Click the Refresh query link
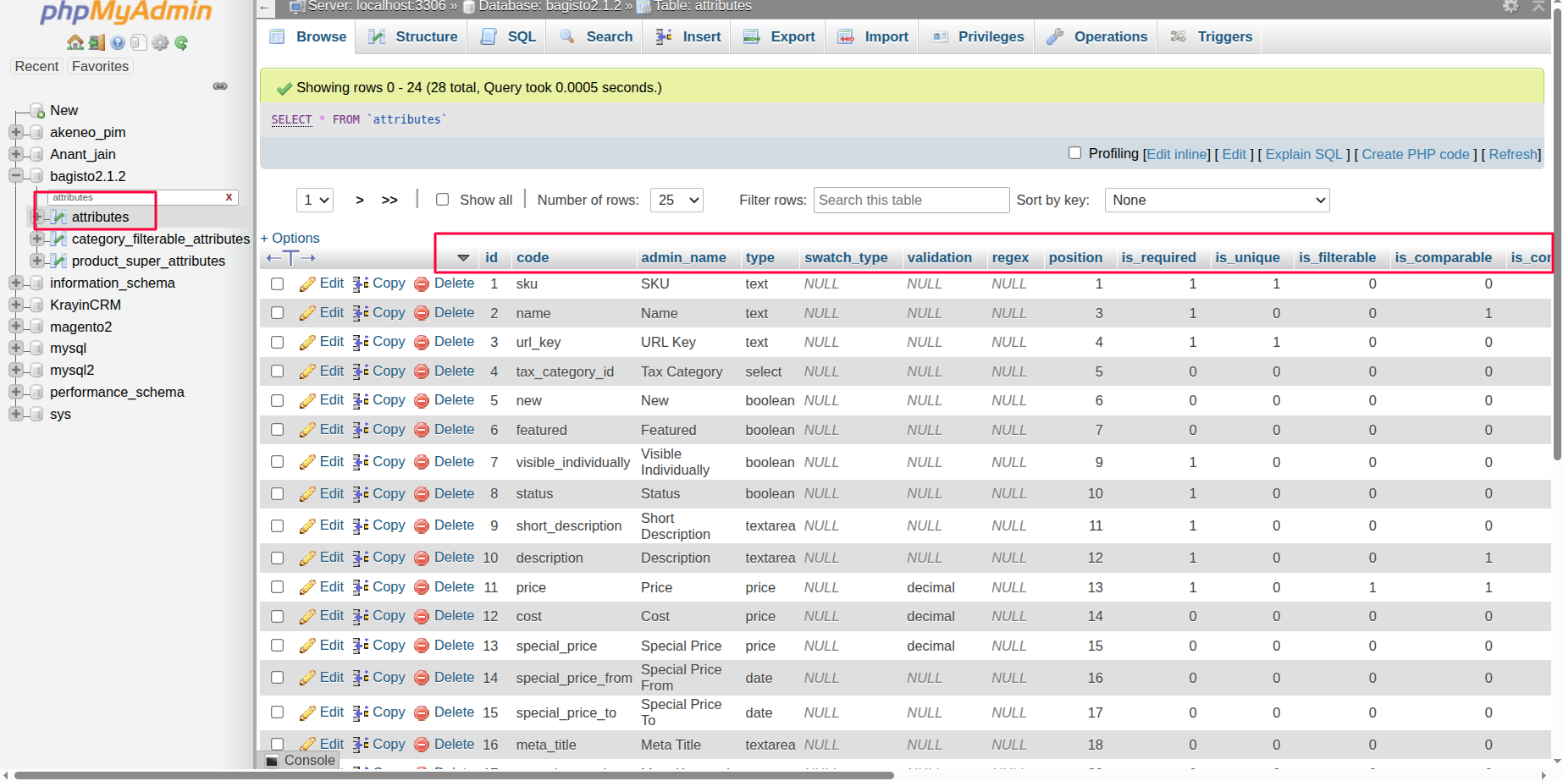The image size is (1563, 781). [1513, 154]
